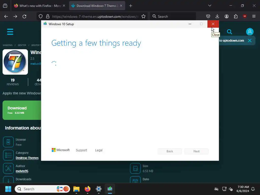The image size is (260, 195).
Task: Open File Explorer from taskbar
Action: coord(76,189)
